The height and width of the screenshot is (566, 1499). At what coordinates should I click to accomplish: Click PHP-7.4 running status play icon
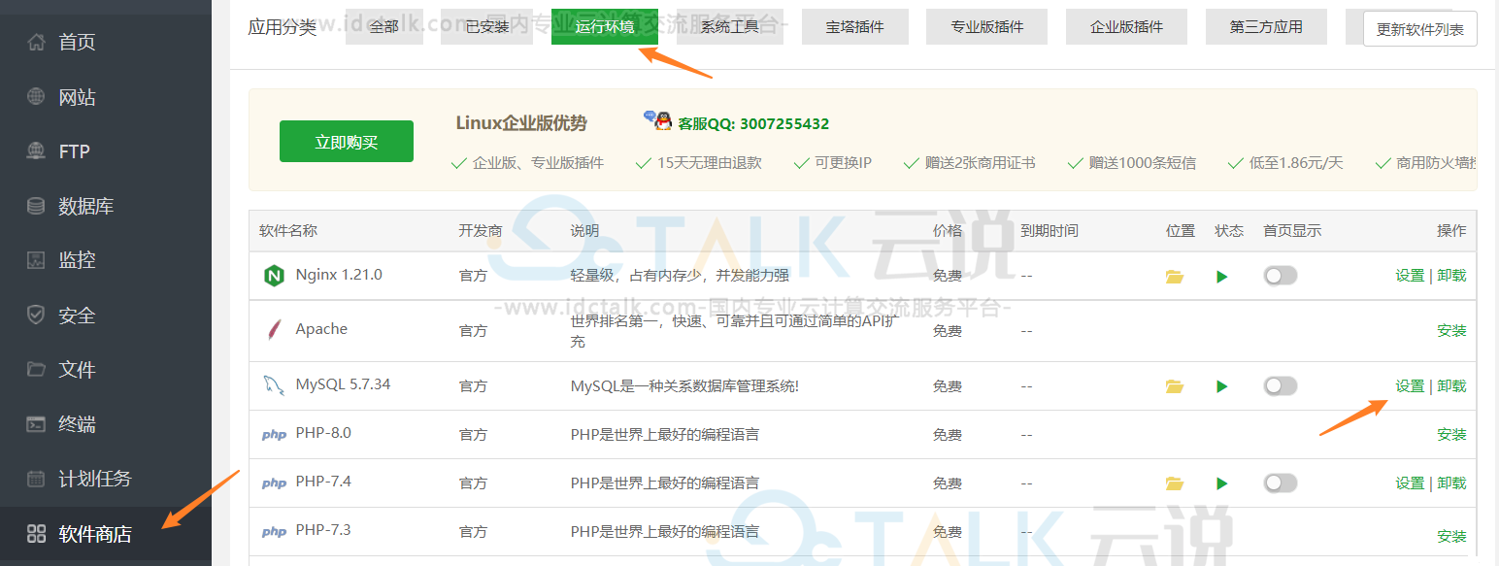tap(1221, 483)
